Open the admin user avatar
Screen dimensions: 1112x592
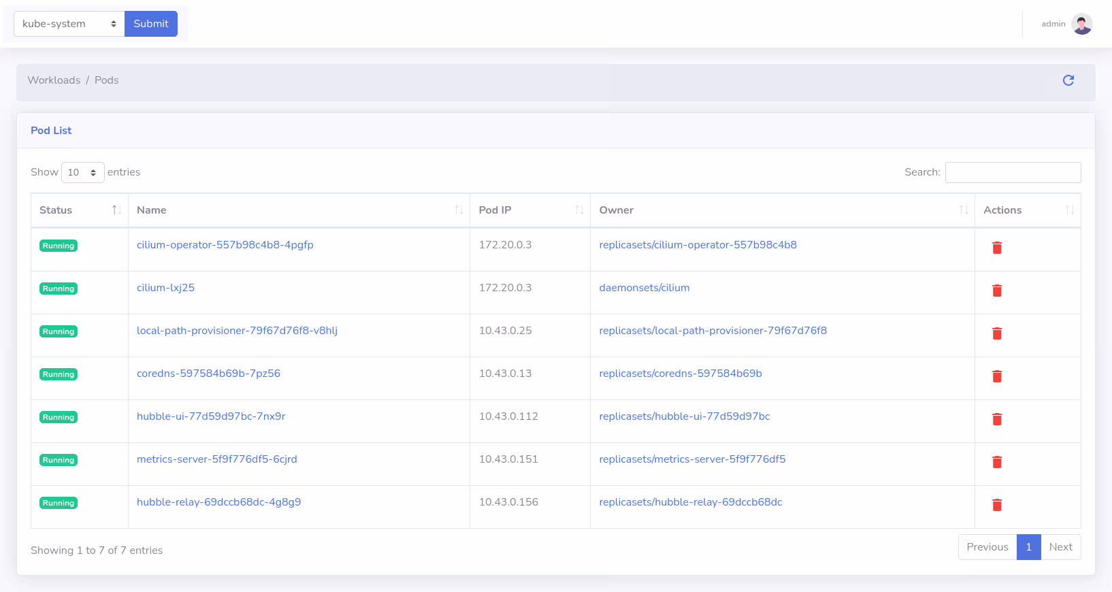[1081, 24]
